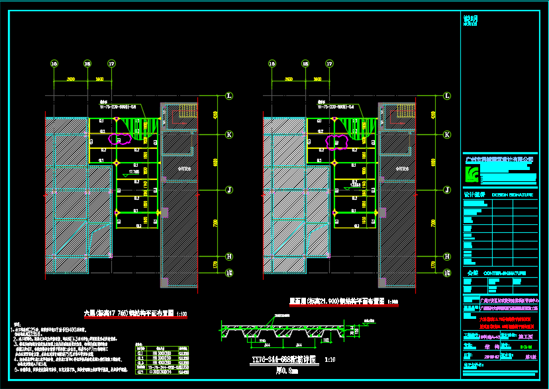
Task: Click the magenta revision cloud on roof-level plan
Action: (337, 142)
